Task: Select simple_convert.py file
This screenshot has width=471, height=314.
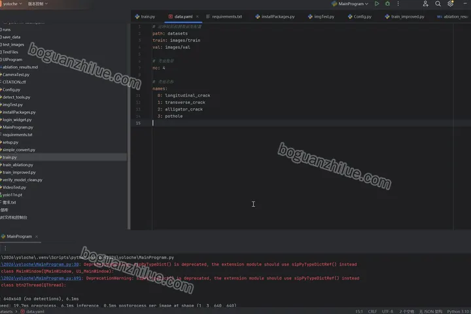Action: (x=18, y=150)
